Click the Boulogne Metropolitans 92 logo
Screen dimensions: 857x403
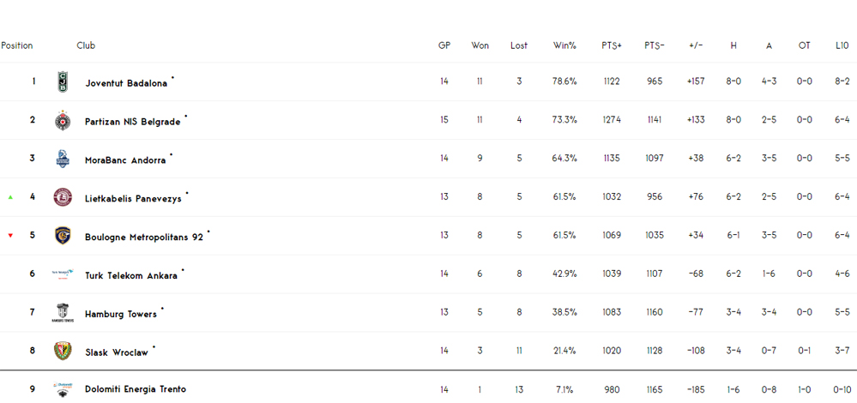[x=63, y=236]
